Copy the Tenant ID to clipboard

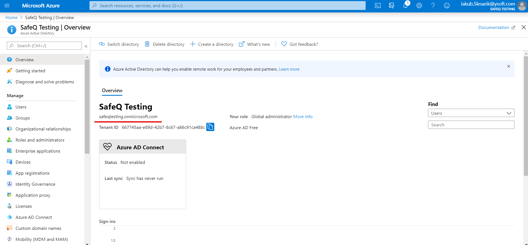point(210,127)
